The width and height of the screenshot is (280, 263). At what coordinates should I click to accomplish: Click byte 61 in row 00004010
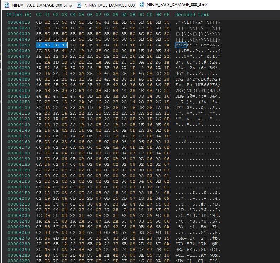pyautogui.click(x=107, y=22)
